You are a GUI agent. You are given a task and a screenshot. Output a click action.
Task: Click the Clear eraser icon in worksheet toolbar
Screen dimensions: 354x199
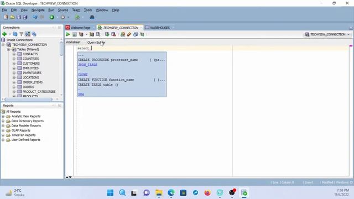129,34
